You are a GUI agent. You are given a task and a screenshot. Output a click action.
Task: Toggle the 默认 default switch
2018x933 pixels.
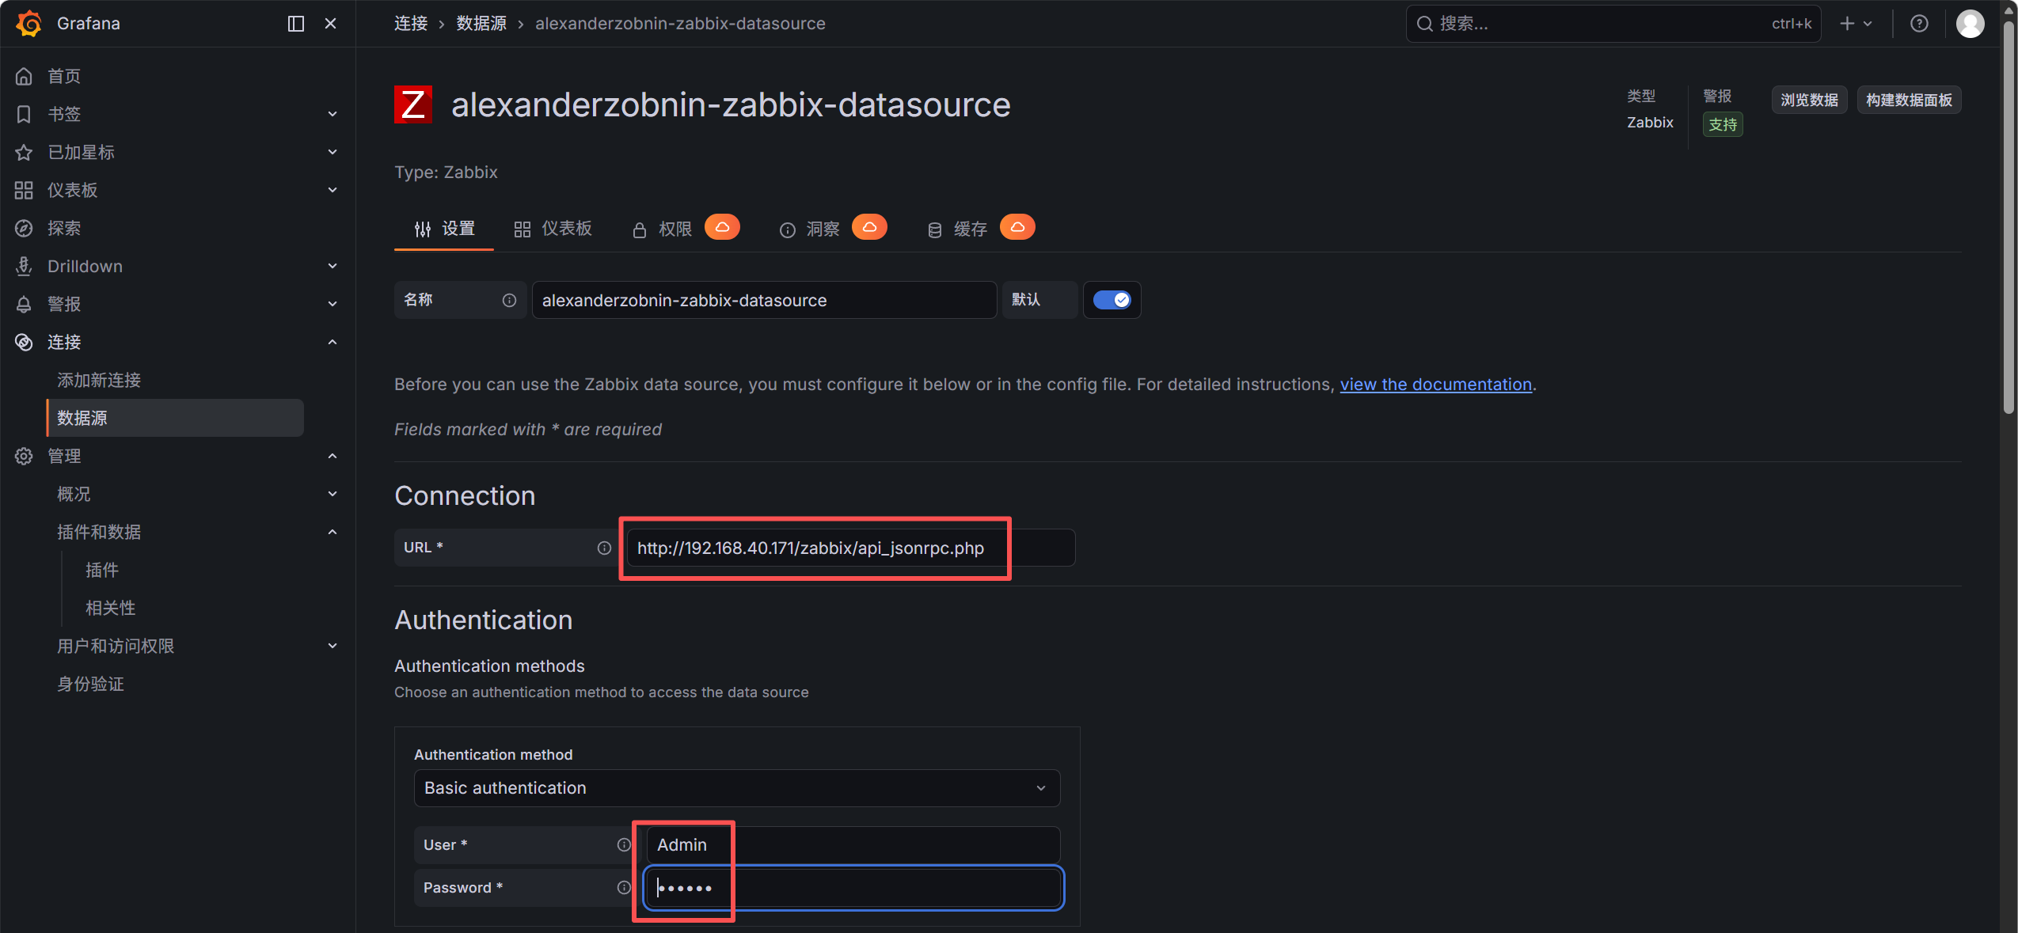coord(1112,300)
